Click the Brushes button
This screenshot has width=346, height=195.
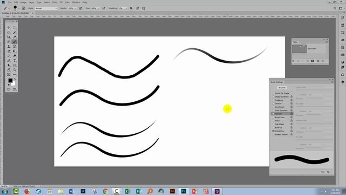click(x=282, y=88)
